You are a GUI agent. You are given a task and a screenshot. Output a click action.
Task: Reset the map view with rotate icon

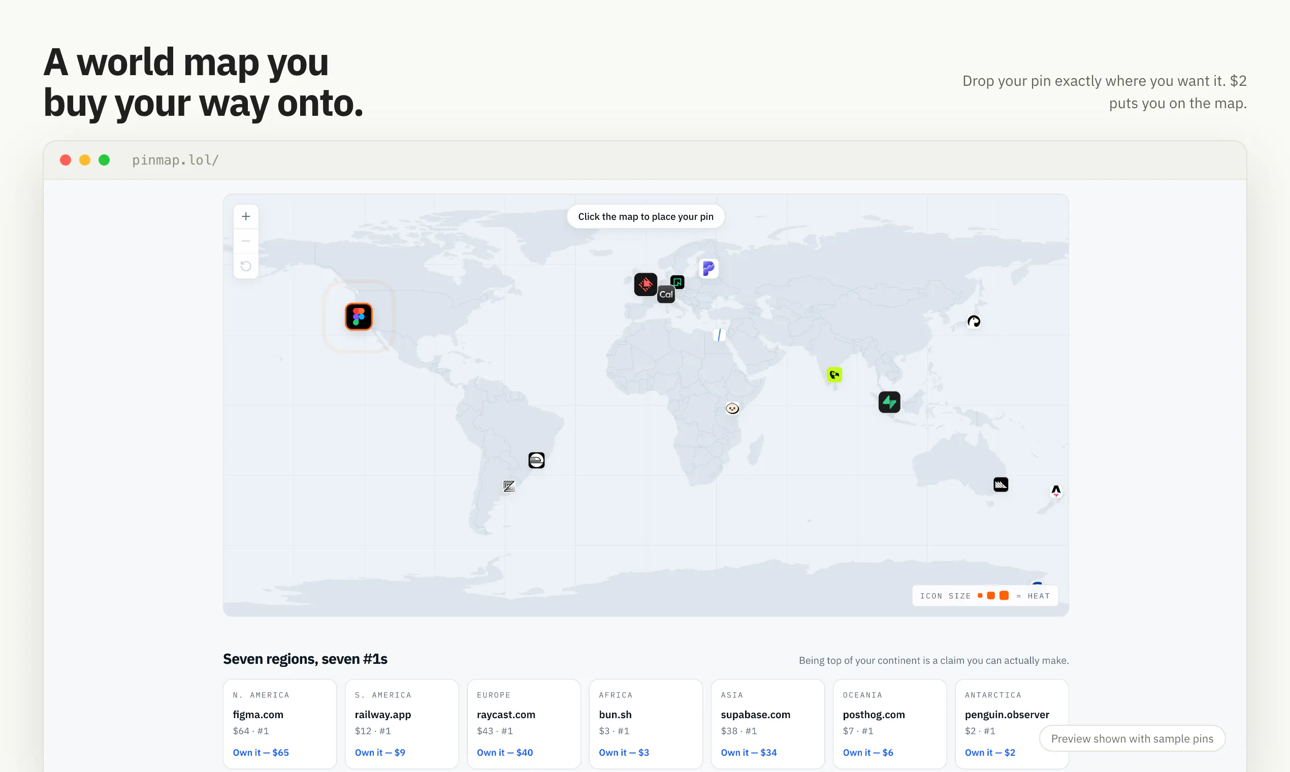pos(246,266)
